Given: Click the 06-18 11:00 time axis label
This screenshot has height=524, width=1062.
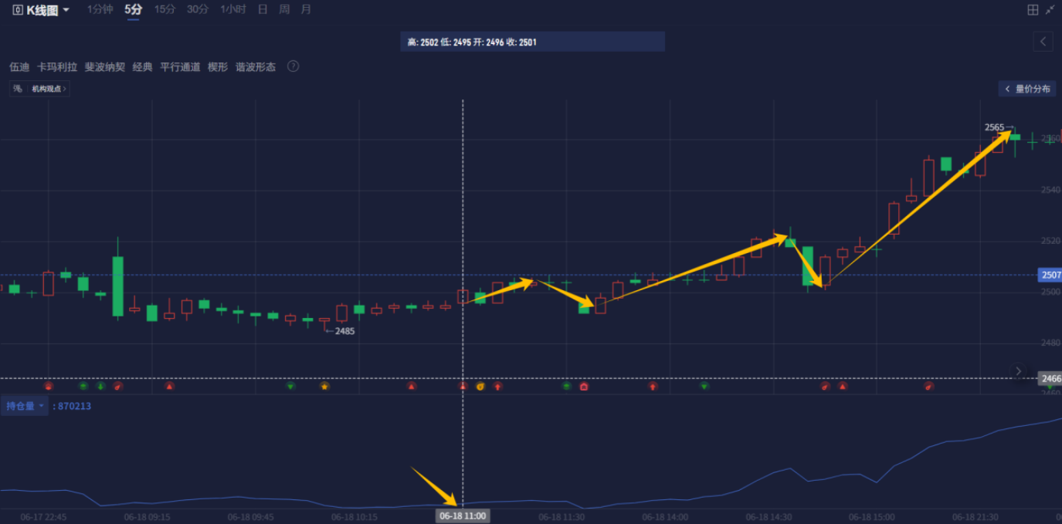Looking at the screenshot, I should pyautogui.click(x=463, y=516).
